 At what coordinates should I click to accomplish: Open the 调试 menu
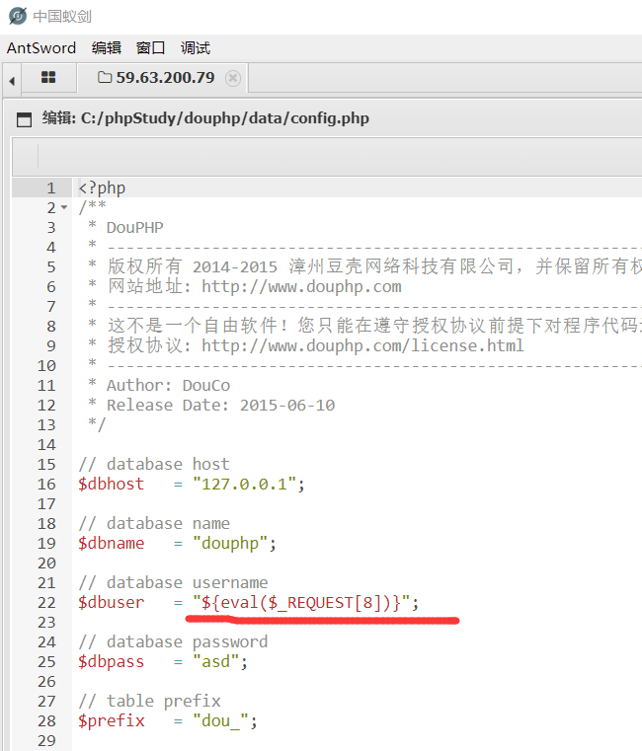[196, 48]
